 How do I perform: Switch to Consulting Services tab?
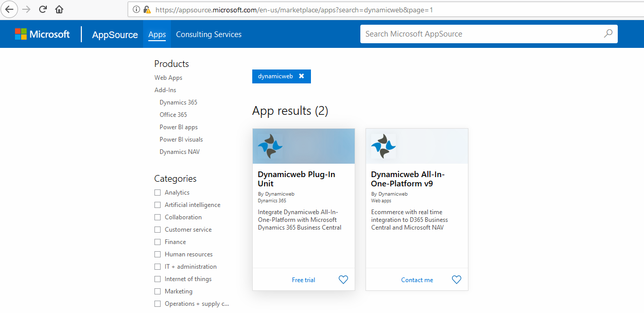point(208,34)
